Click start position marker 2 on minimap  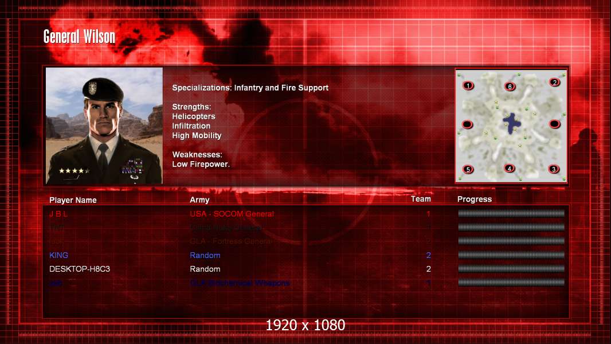[x=554, y=82]
